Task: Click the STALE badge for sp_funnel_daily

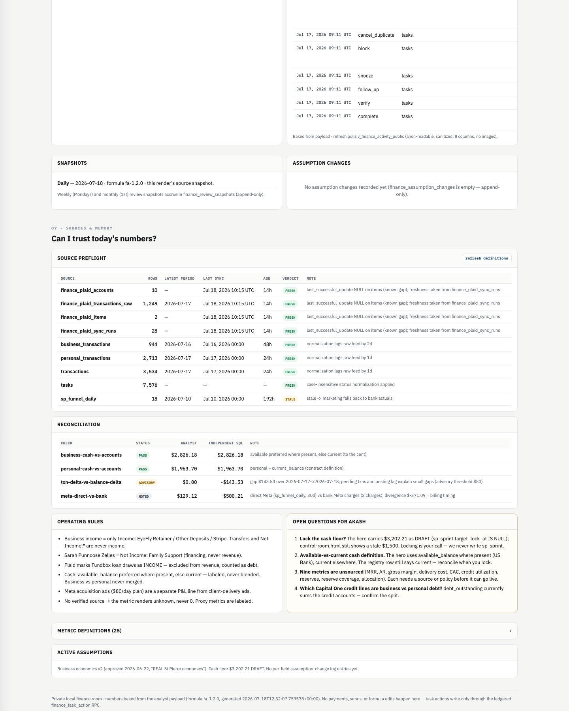Action: pyautogui.click(x=290, y=399)
